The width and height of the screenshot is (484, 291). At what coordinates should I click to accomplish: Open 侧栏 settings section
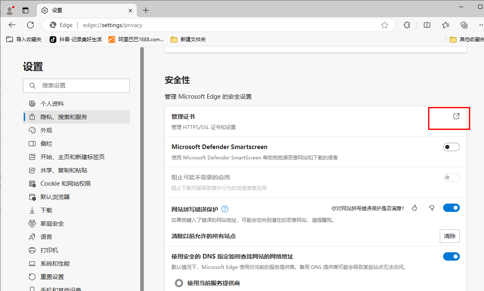(x=76, y=144)
